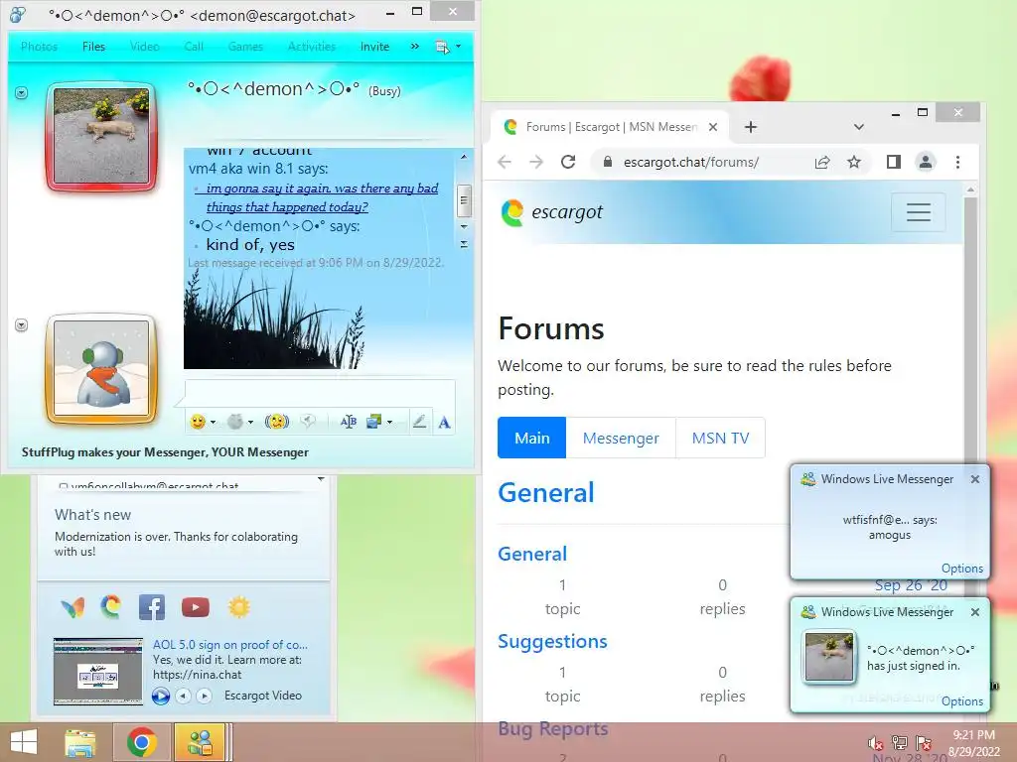This screenshot has height=762, width=1017.
Task: Open the Photos menu in chat toolbar
Action: (39, 47)
